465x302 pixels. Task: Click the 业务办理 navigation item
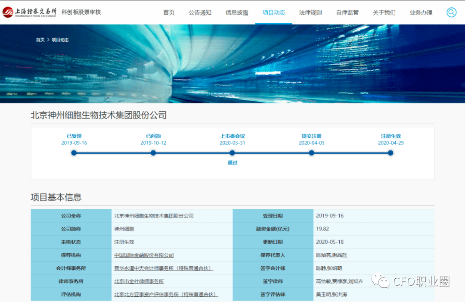[x=421, y=12]
